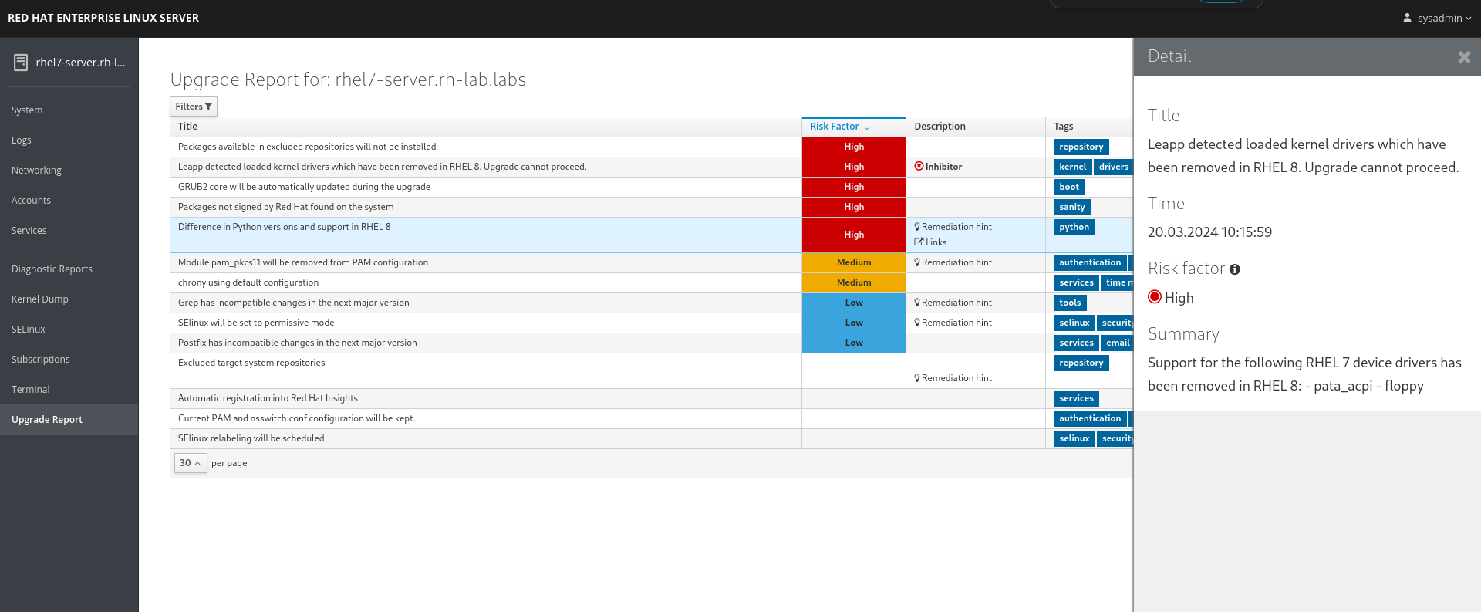Go to Kernel Dump page
1481x612 pixels.
click(x=39, y=299)
